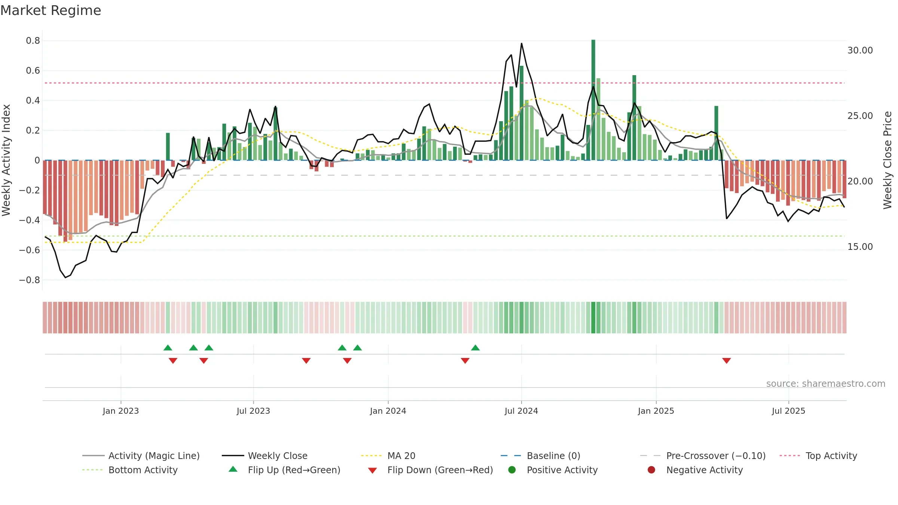Click the Jan 2025 x-axis label

pyautogui.click(x=656, y=411)
